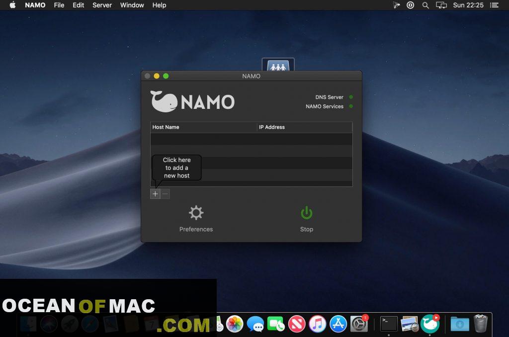Open the News app in the Dock
The image size is (509, 337).
297,324
